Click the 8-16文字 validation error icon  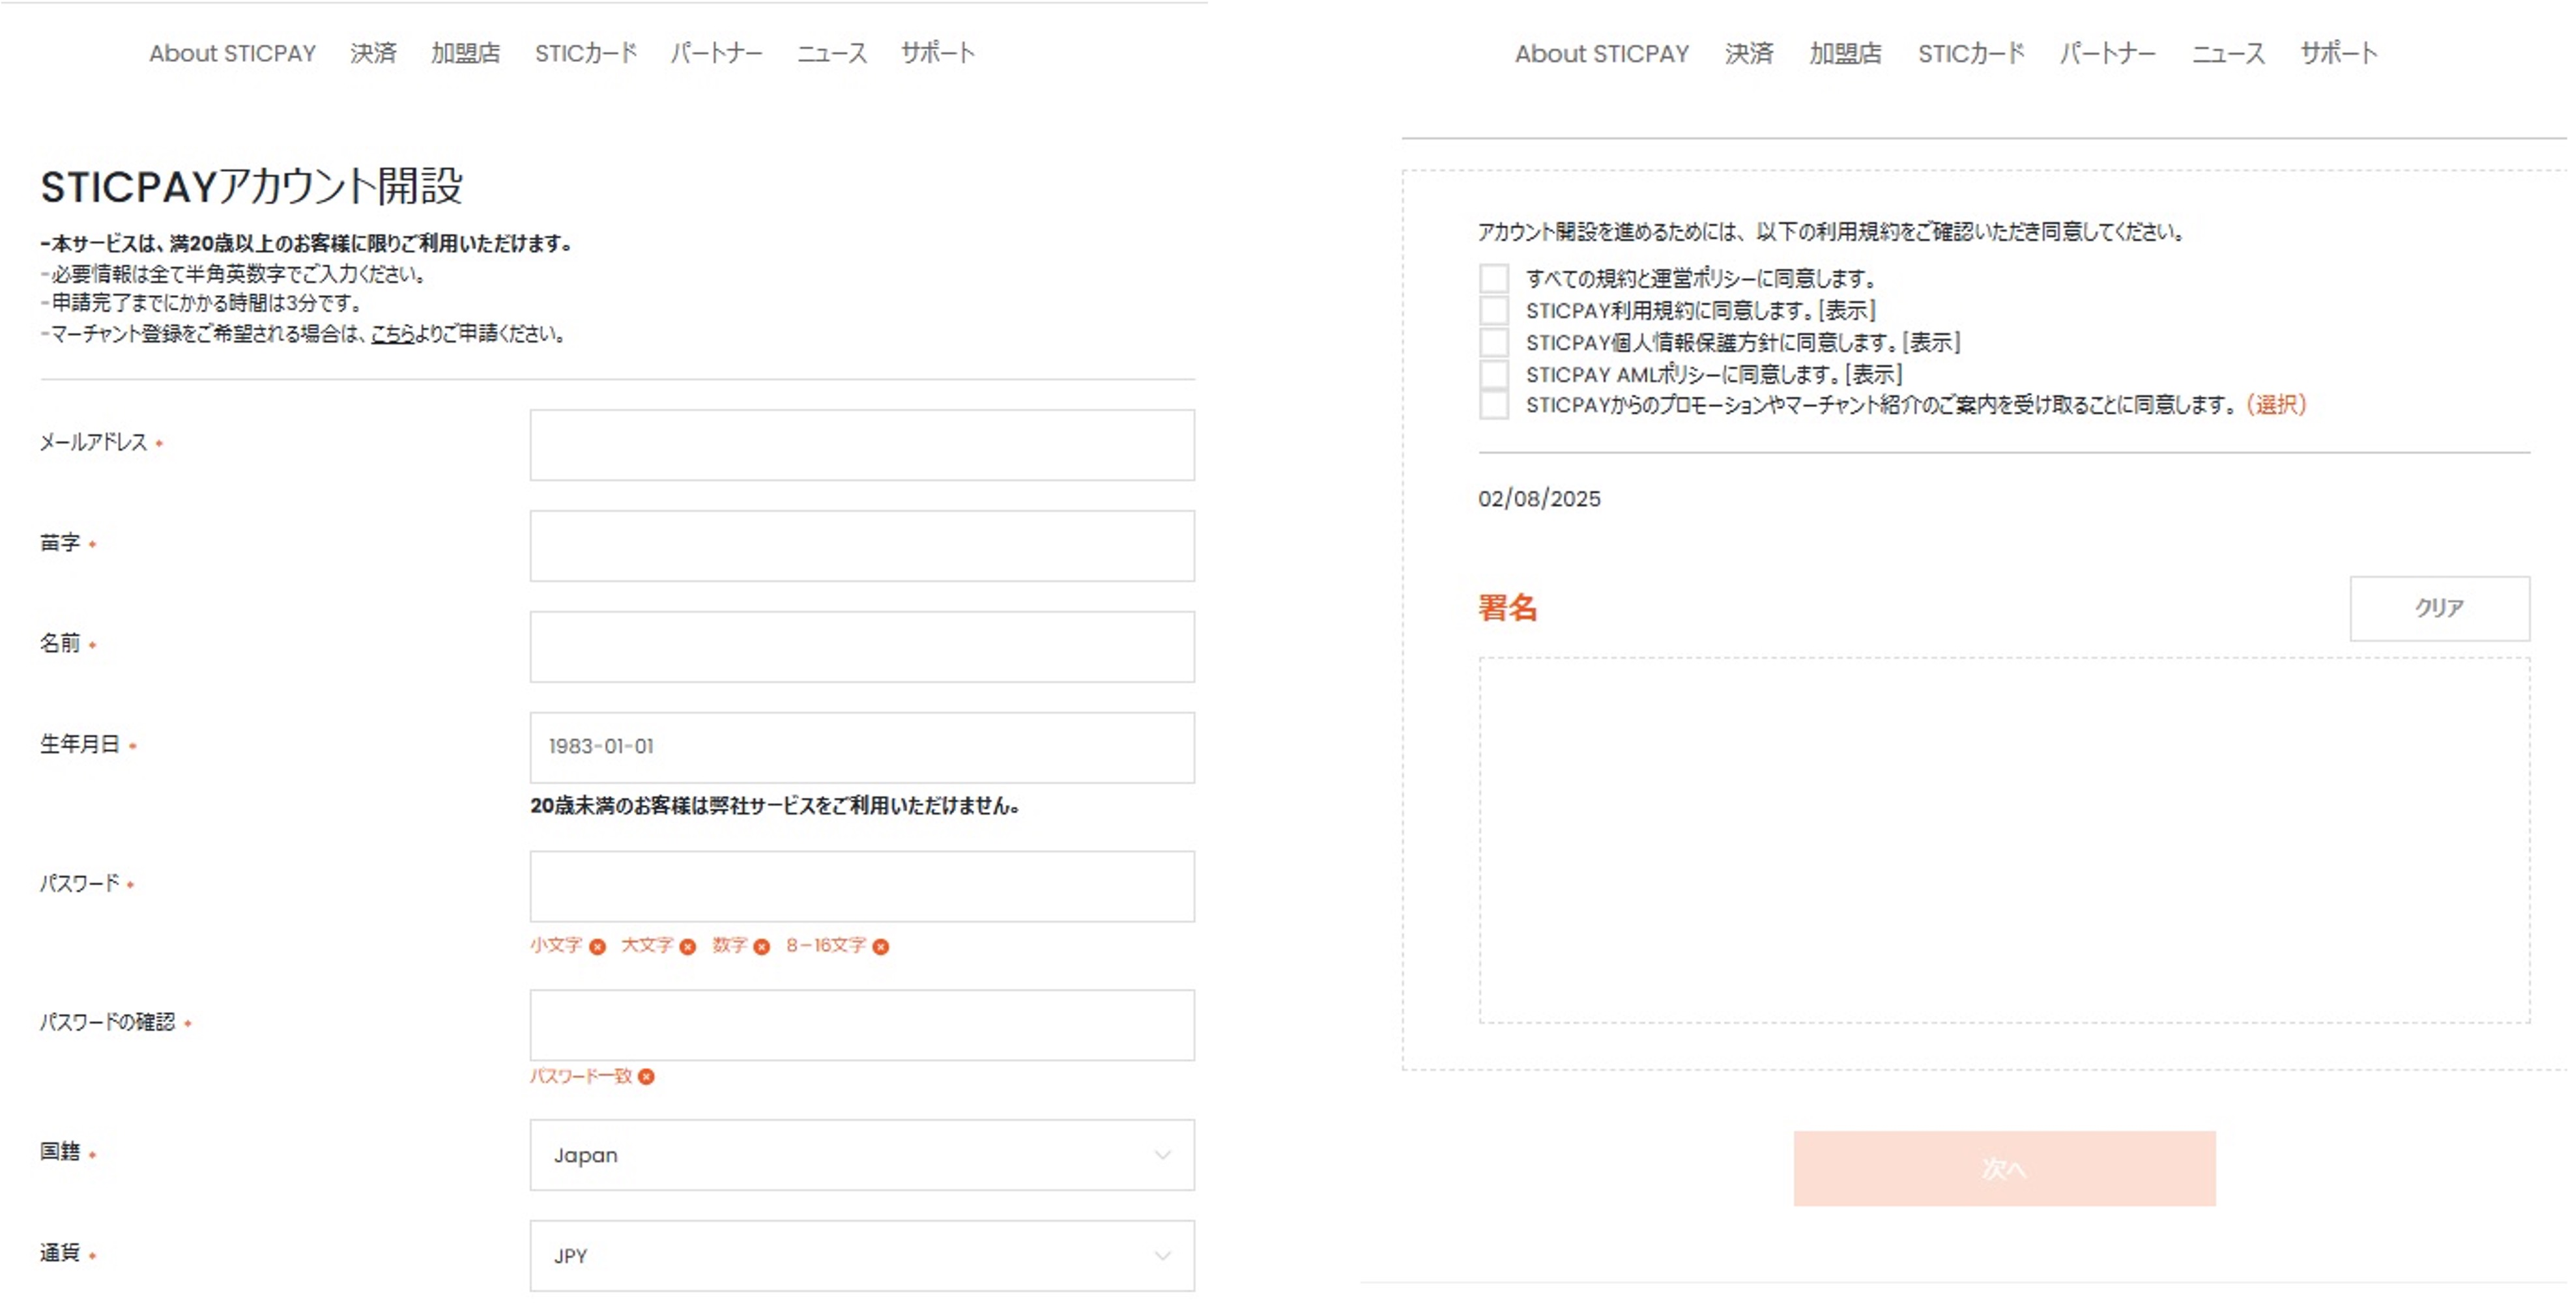point(880,946)
